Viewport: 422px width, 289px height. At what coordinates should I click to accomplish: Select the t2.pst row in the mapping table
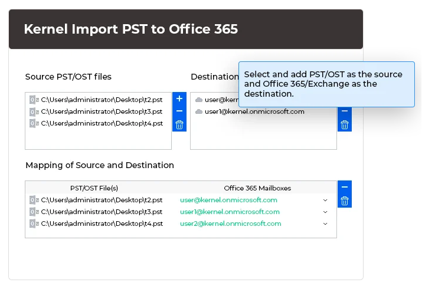102,200
